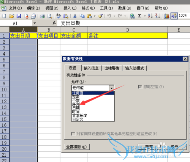Copy selection with the Copy icon

[x=82, y=16]
